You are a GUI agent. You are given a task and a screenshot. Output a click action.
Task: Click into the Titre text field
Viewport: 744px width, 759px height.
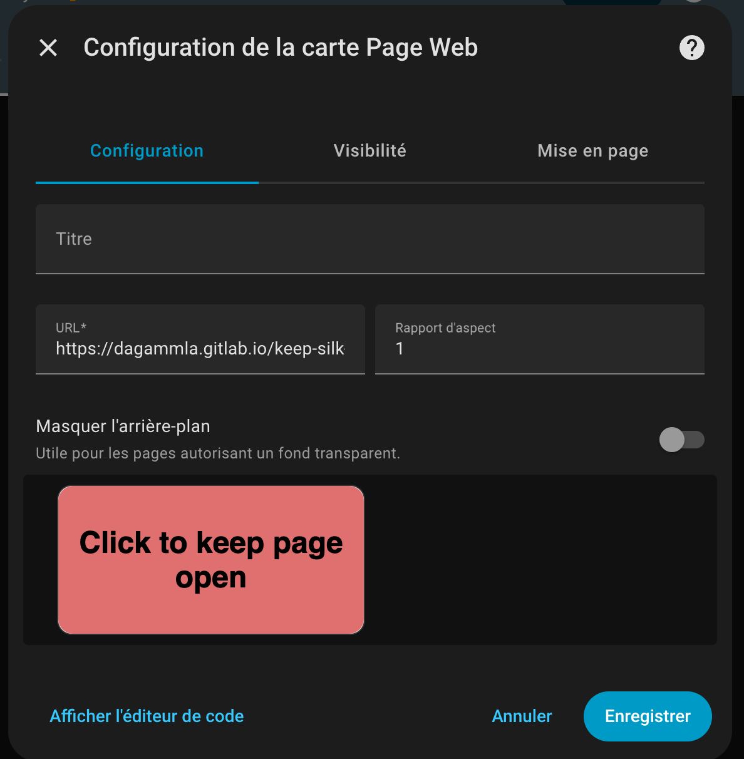370,239
